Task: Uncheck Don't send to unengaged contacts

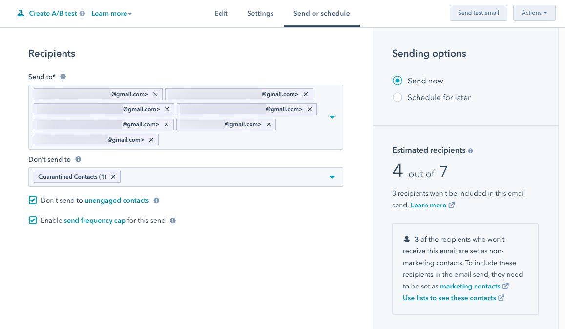Action: click(32, 200)
